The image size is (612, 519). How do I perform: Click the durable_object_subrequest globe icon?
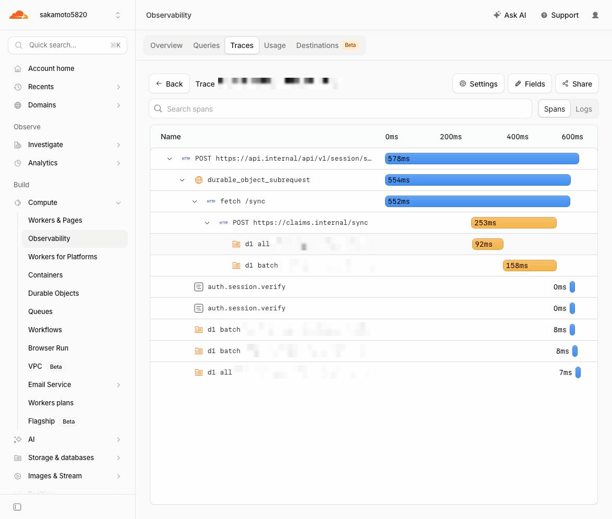pyautogui.click(x=199, y=180)
